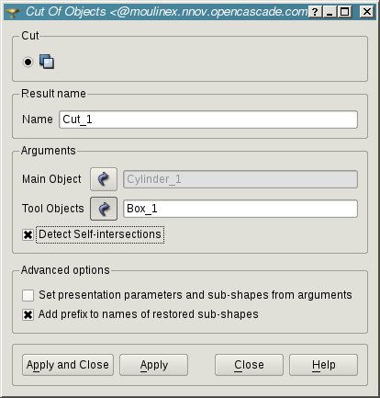Click the SALOME application icon in title bar
The image size is (380, 398).
click(x=13, y=12)
